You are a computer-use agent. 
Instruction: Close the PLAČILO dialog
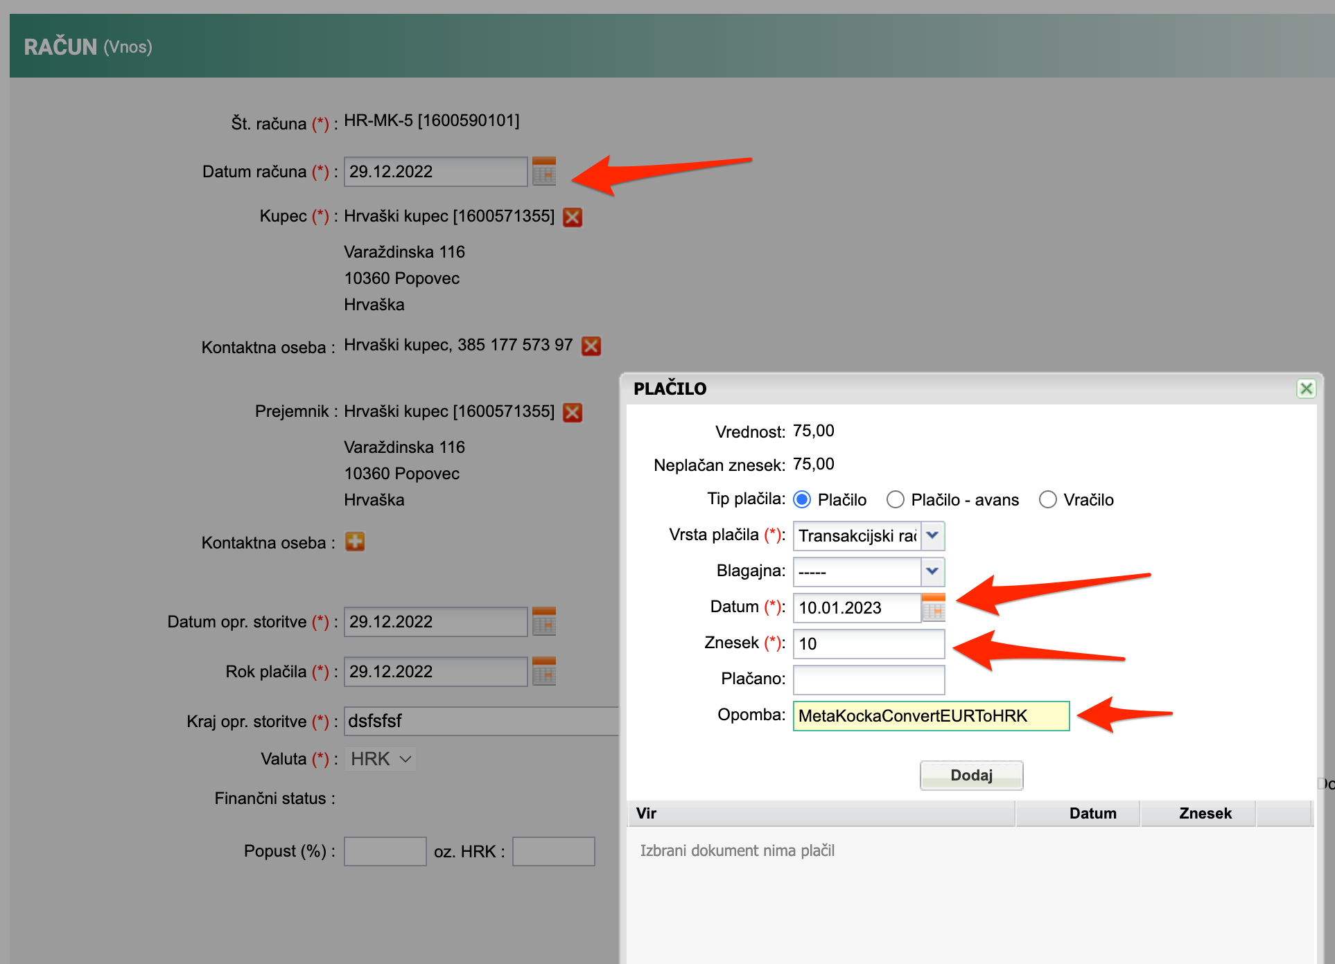1306,389
